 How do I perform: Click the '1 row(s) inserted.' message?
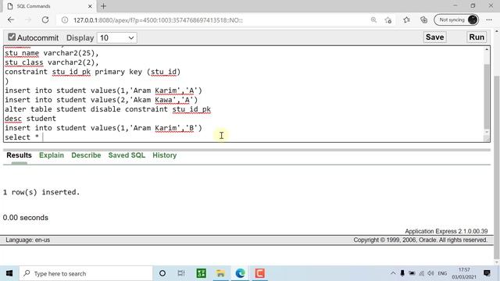pyautogui.click(x=41, y=192)
